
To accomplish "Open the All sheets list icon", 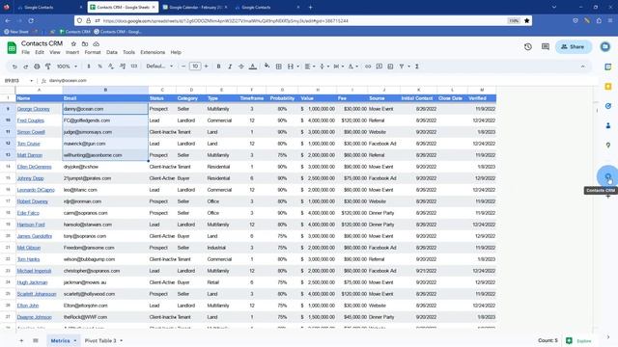I will click(x=36, y=340).
